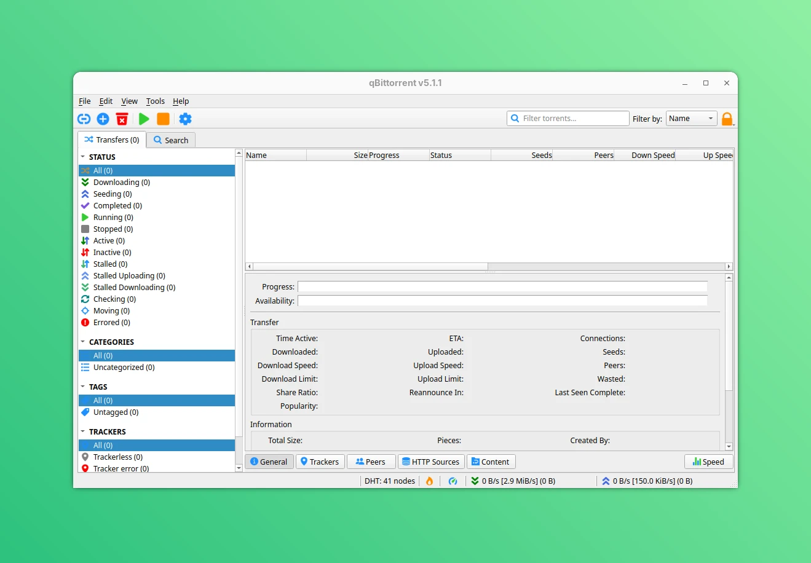Viewport: 811px width, 563px height.
Task: Open the Edit menu
Action: tap(106, 101)
